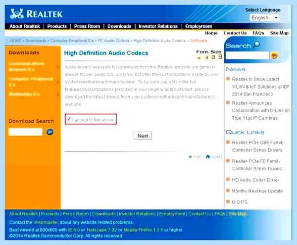The height and width of the screenshot is (245, 297).
Task: Open About Realtek menu
Action: coord(25,26)
